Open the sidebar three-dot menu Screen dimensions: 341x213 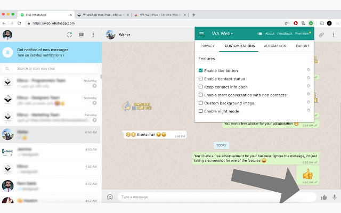93,35
